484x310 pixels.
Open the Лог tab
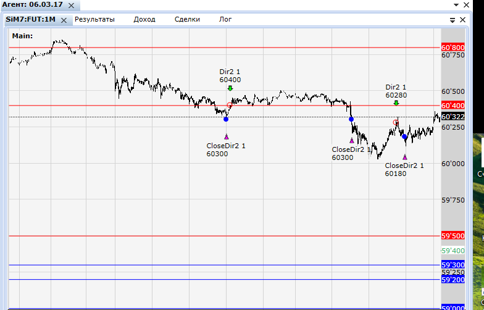click(225, 20)
